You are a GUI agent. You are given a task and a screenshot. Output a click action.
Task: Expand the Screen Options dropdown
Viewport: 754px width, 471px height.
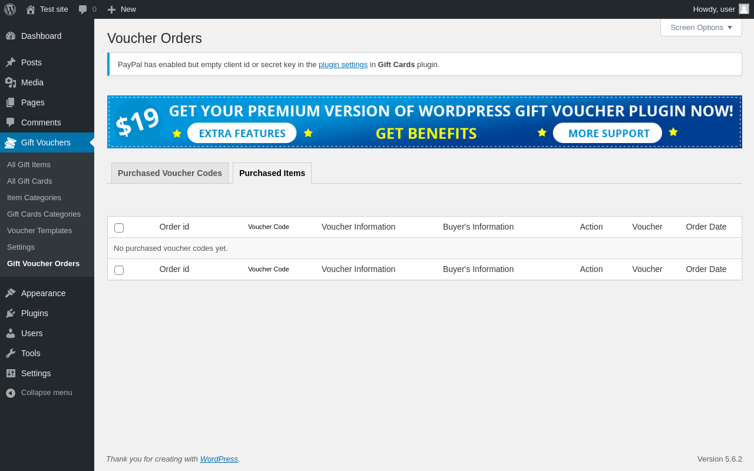pos(701,27)
